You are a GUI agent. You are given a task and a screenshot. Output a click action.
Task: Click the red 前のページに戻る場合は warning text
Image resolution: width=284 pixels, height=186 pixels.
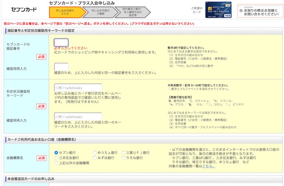(99, 24)
